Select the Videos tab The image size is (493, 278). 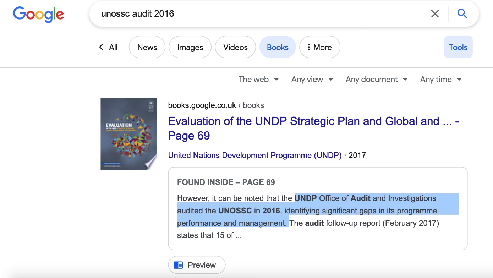coord(235,47)
